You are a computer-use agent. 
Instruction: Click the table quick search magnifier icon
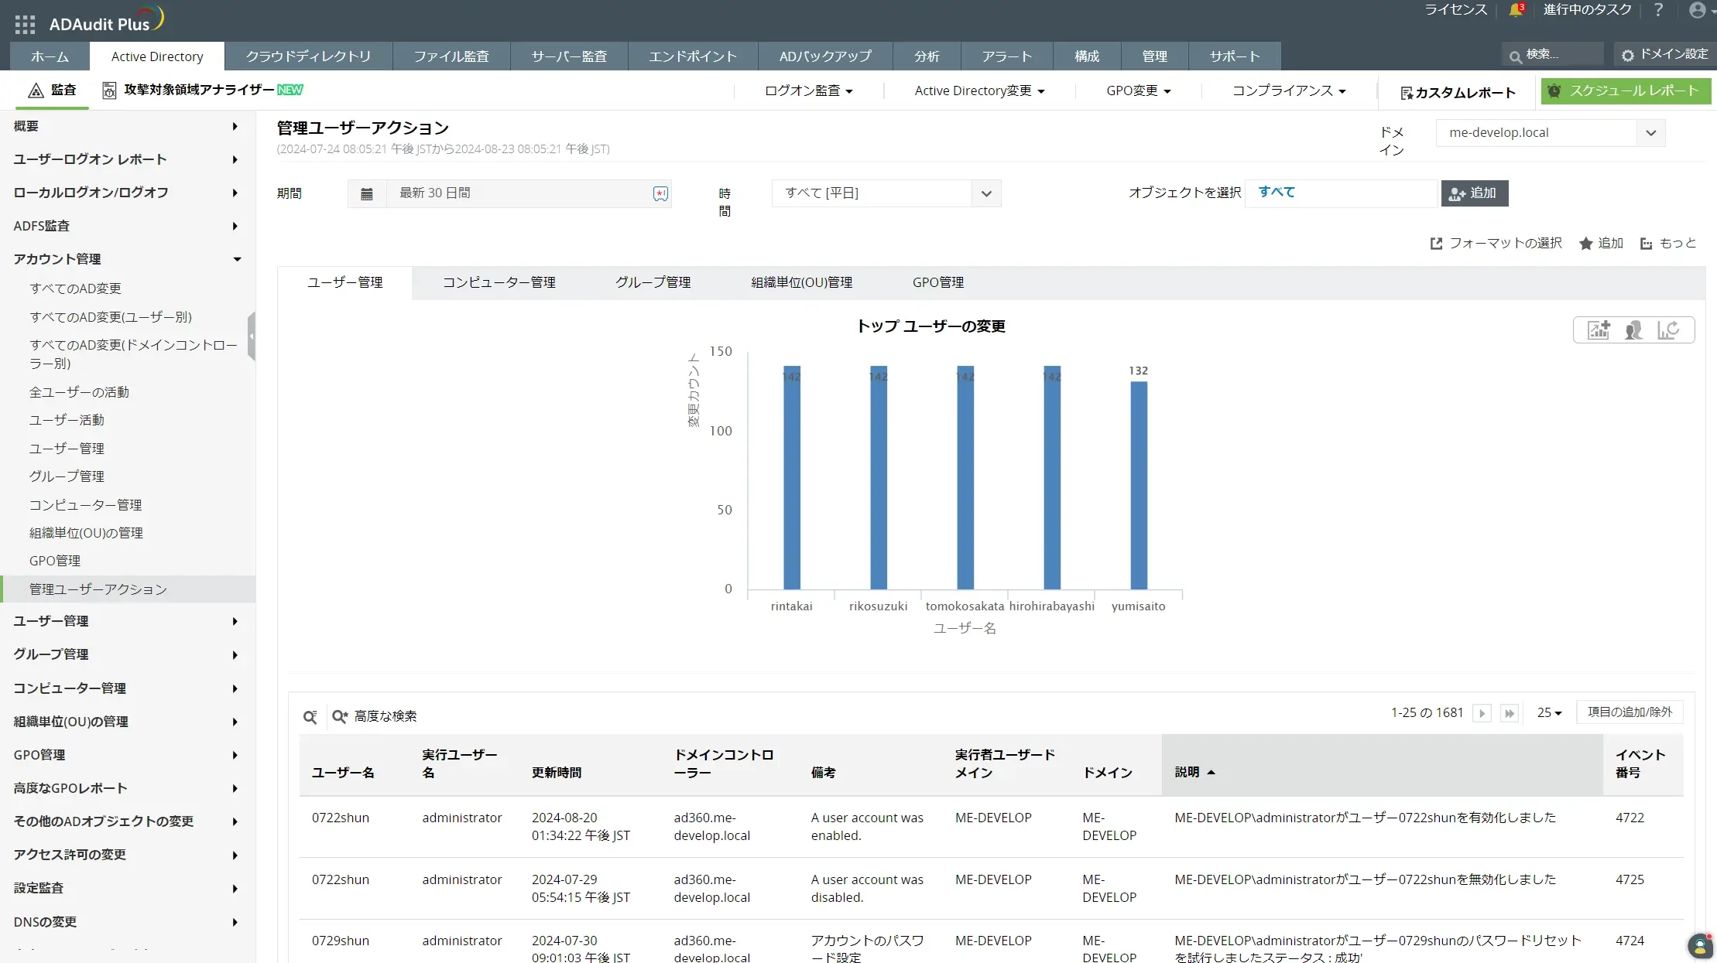(x=310, y=717)
